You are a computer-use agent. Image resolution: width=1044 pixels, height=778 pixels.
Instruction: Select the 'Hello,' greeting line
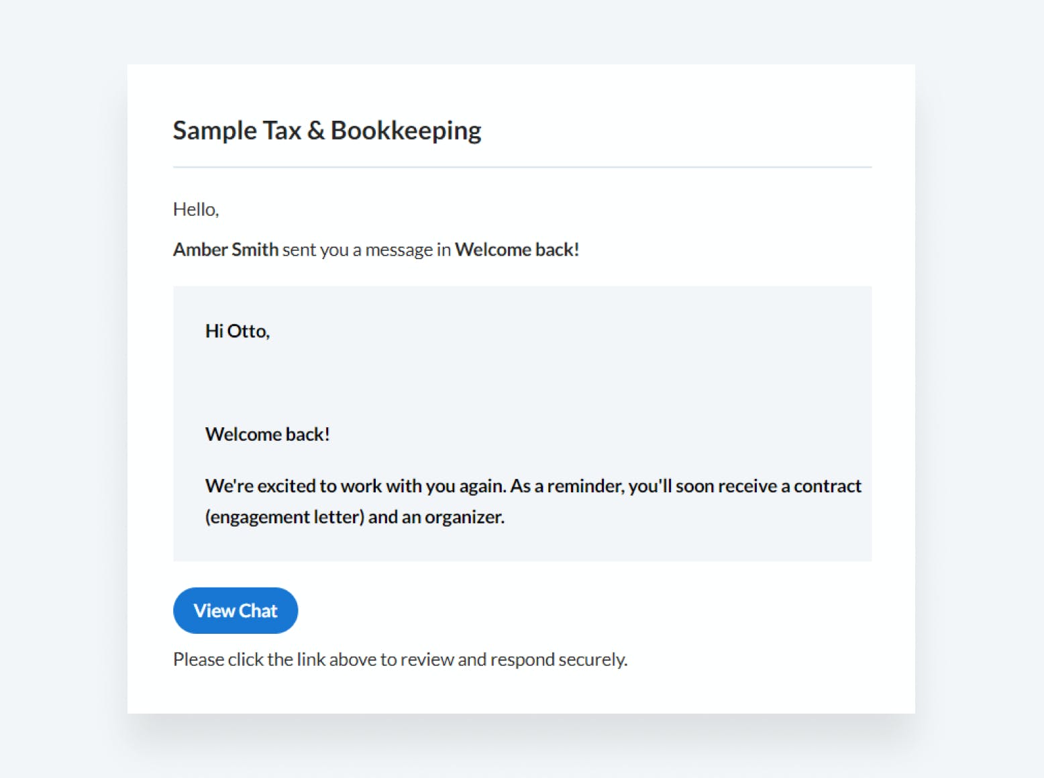[196, 209]
